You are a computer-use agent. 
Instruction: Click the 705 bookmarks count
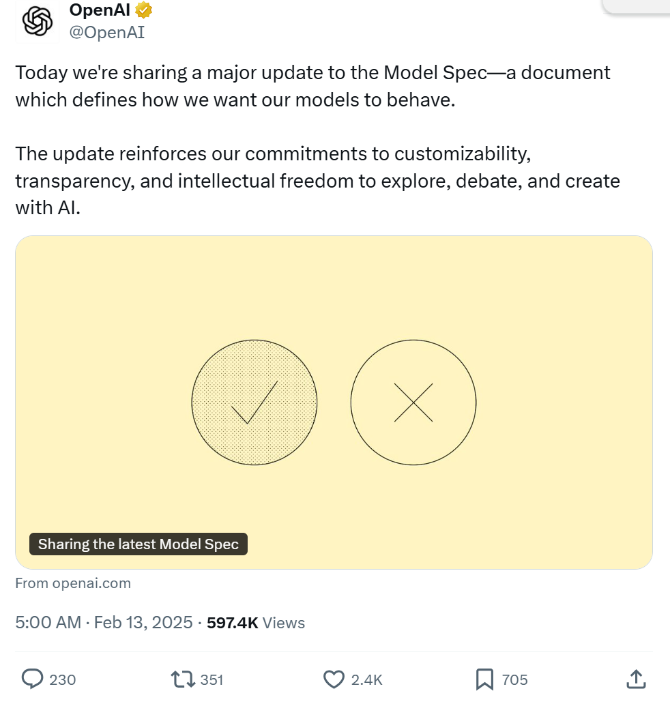pyautogui.click(x=514, y=679)
